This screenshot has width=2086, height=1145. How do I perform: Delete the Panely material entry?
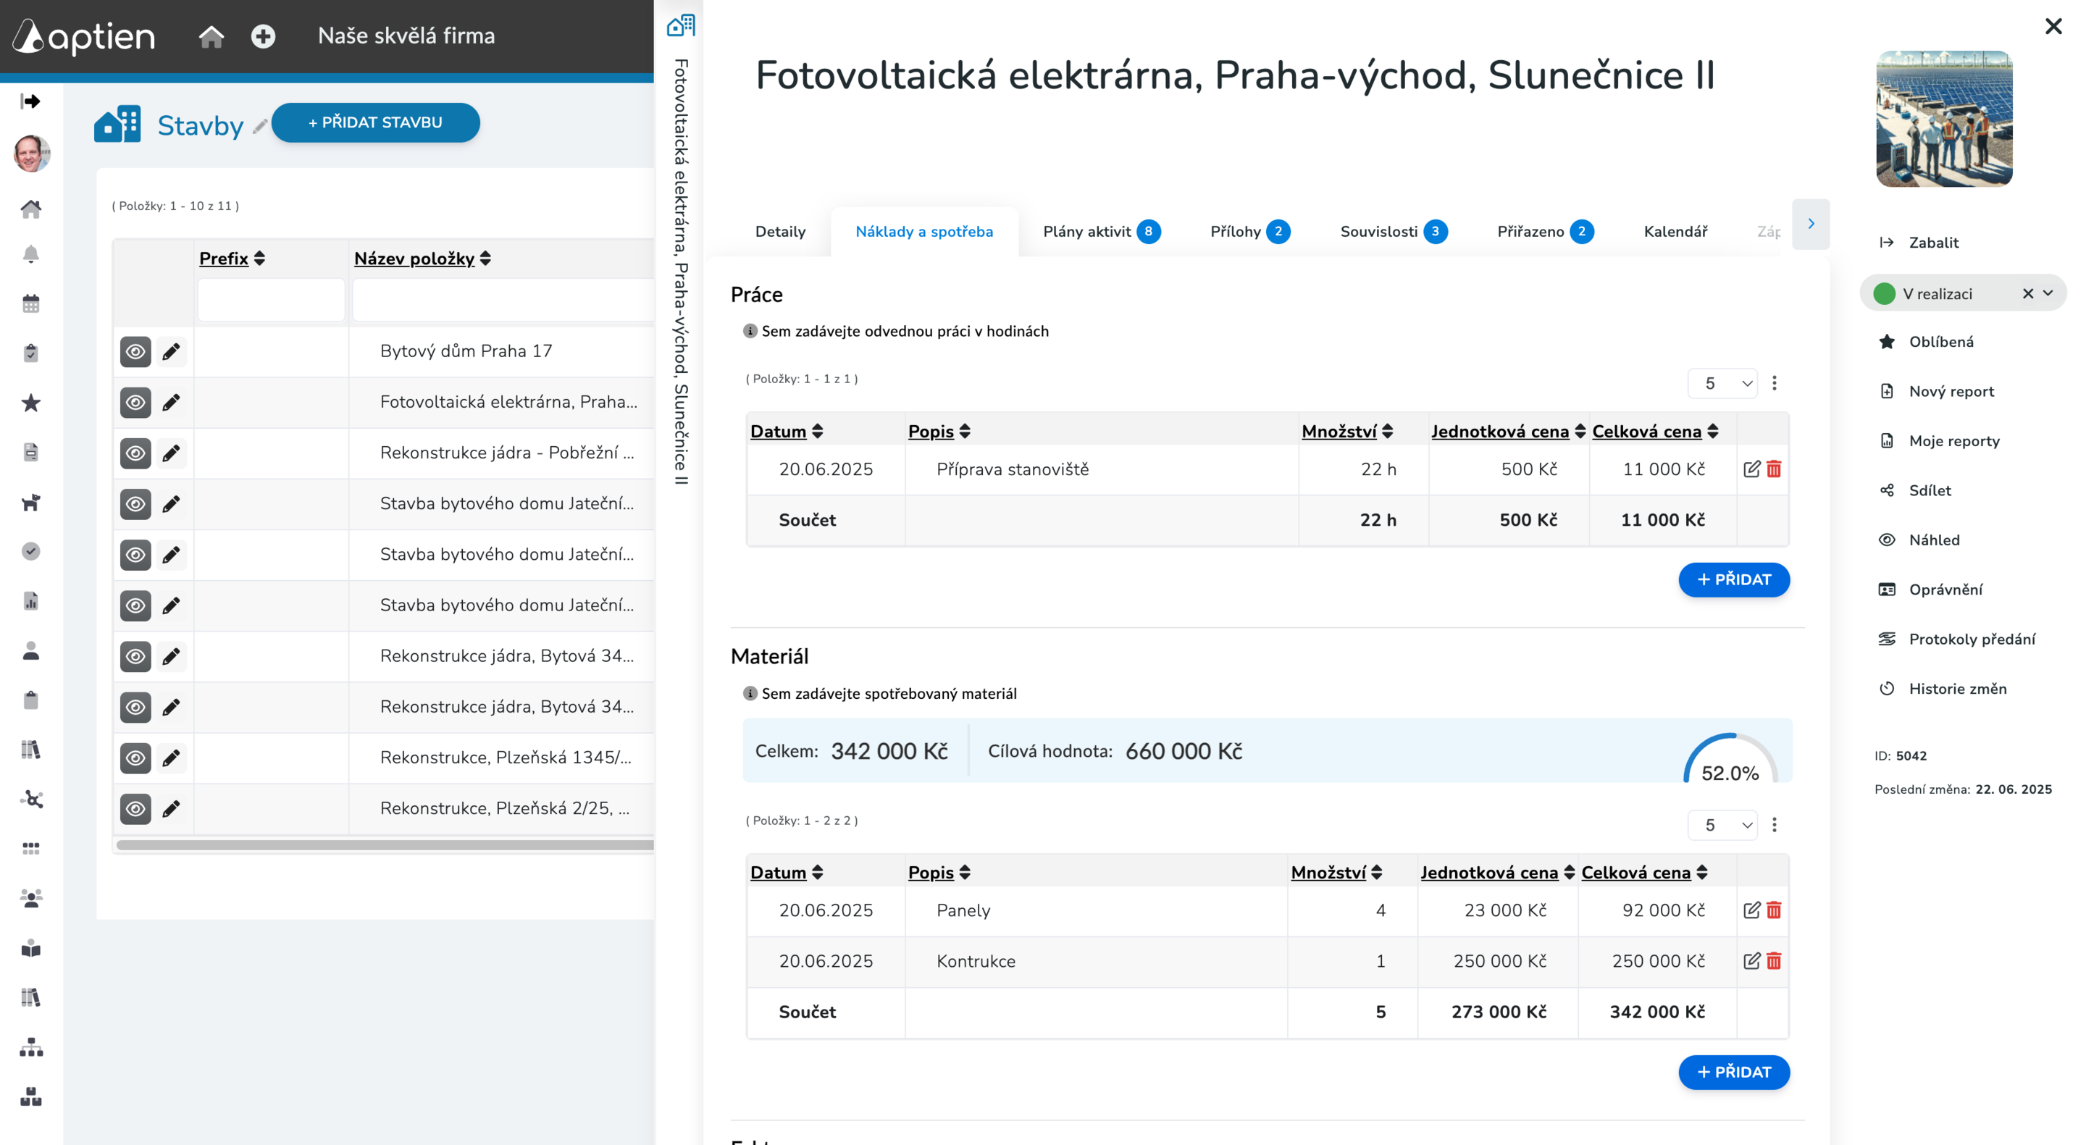coord(1773,910)
